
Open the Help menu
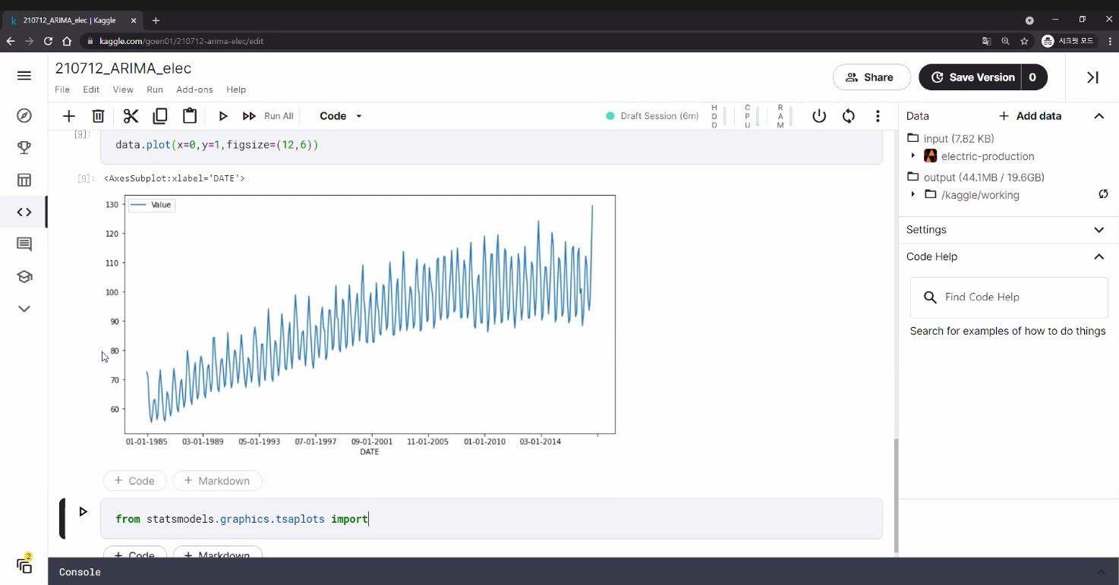pyautogui.click(x=236, y=90)
